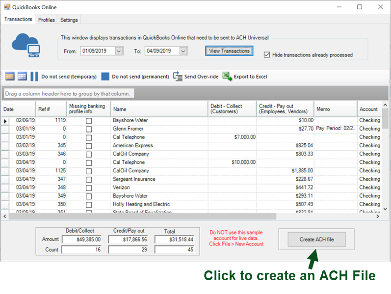
Task: Open the To date dropdown
Action: coord(183,51)
